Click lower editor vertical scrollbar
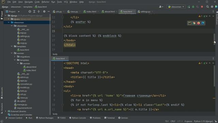This screenshot has height=123, width=218. click(x=214, y=76)
